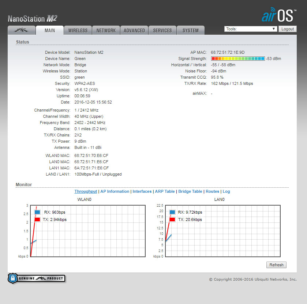The height and width of the screenshot is (304, 307).
Task: Click the 100Mbps-Full / Unplugged value
Action: (x=98, y=174)
